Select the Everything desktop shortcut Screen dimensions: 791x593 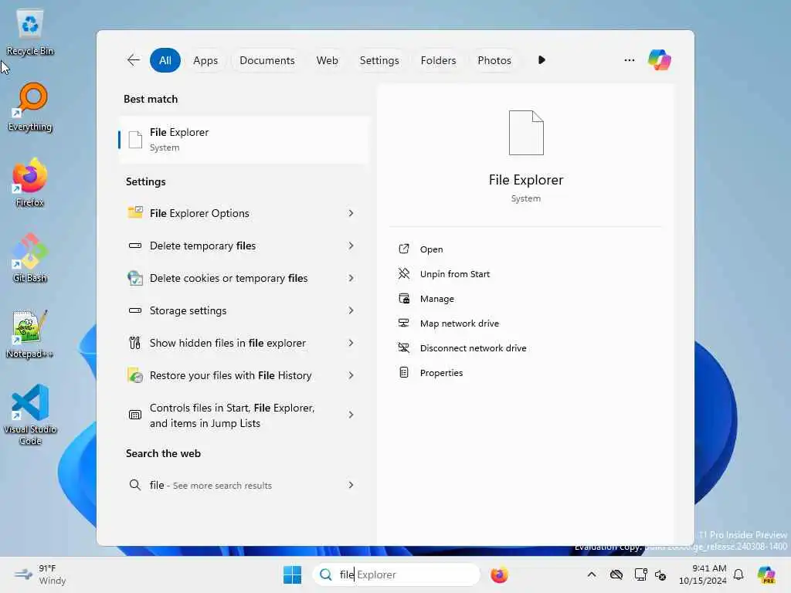[30, 107]
